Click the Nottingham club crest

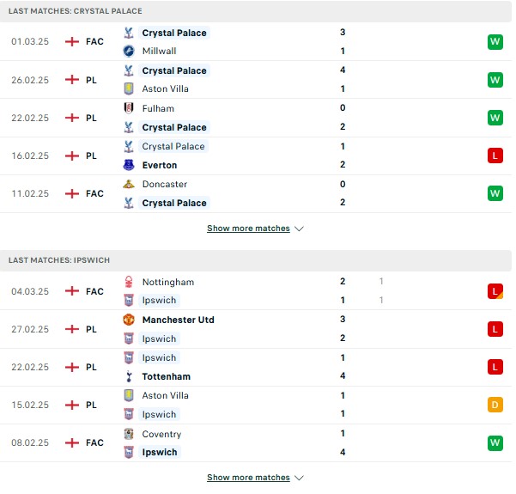point(129,282)
